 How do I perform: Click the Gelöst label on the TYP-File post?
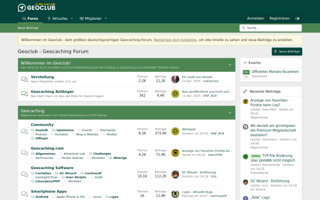[255, 156]
